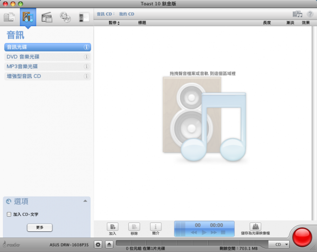Click the 效果 column header
The width and height of the screenshot is (317, 252).
click(306, 23)
